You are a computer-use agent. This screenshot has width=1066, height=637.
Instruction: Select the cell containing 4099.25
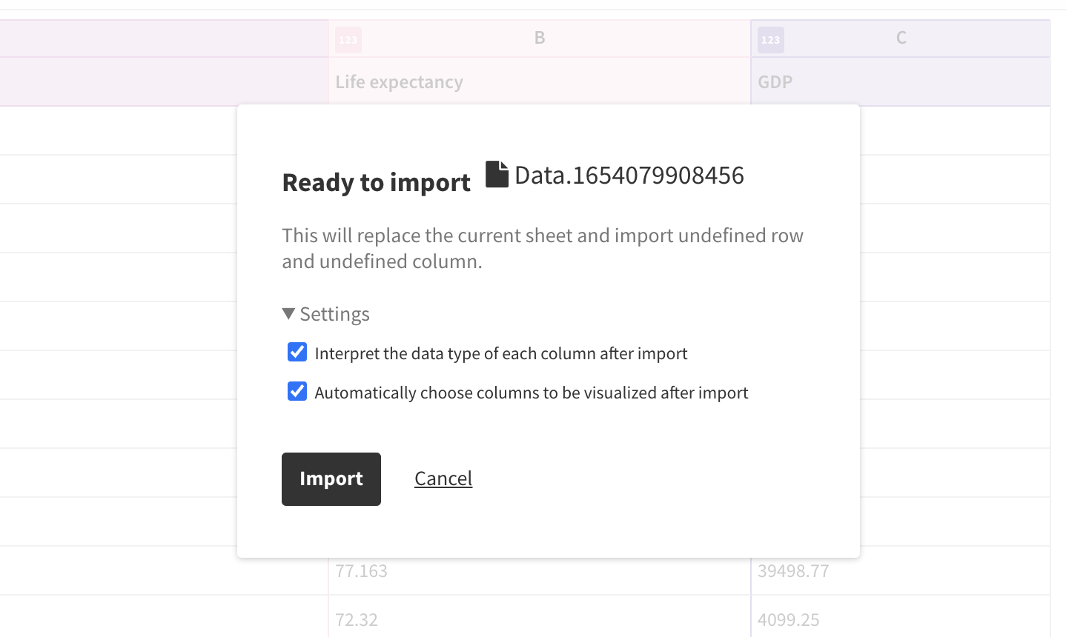tap(788, 619)
